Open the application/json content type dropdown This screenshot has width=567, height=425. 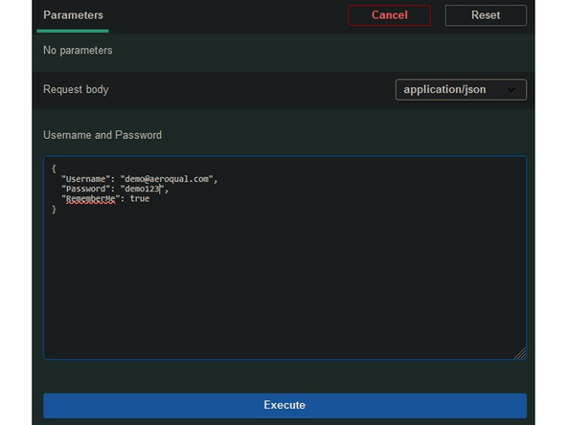pyautogui.click(x=461, y=90)
